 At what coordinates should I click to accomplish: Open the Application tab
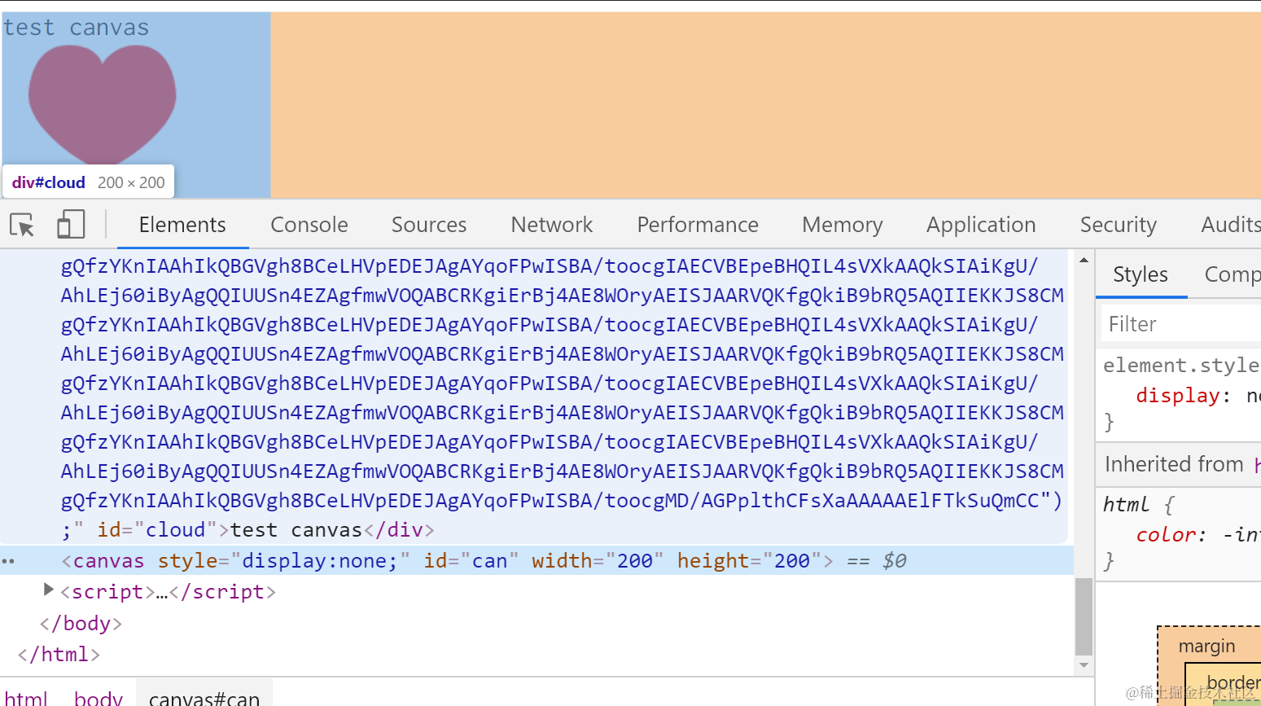click(x=981, y=225)
